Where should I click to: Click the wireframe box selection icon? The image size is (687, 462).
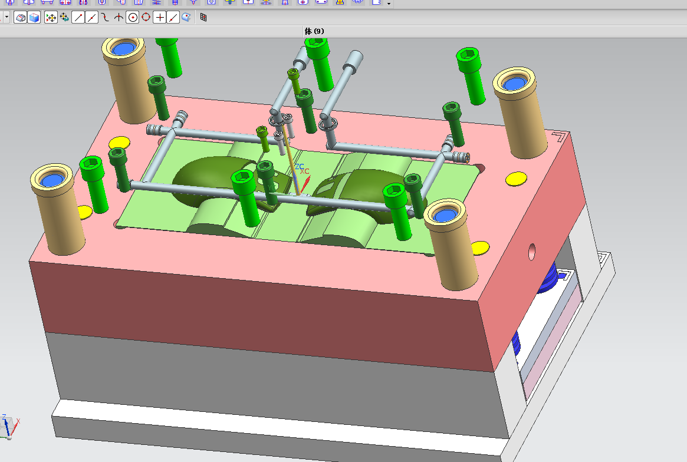[x=21, y=18]
